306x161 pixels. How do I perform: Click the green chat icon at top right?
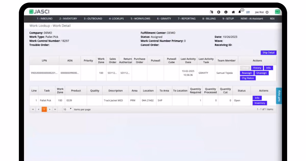277,12
